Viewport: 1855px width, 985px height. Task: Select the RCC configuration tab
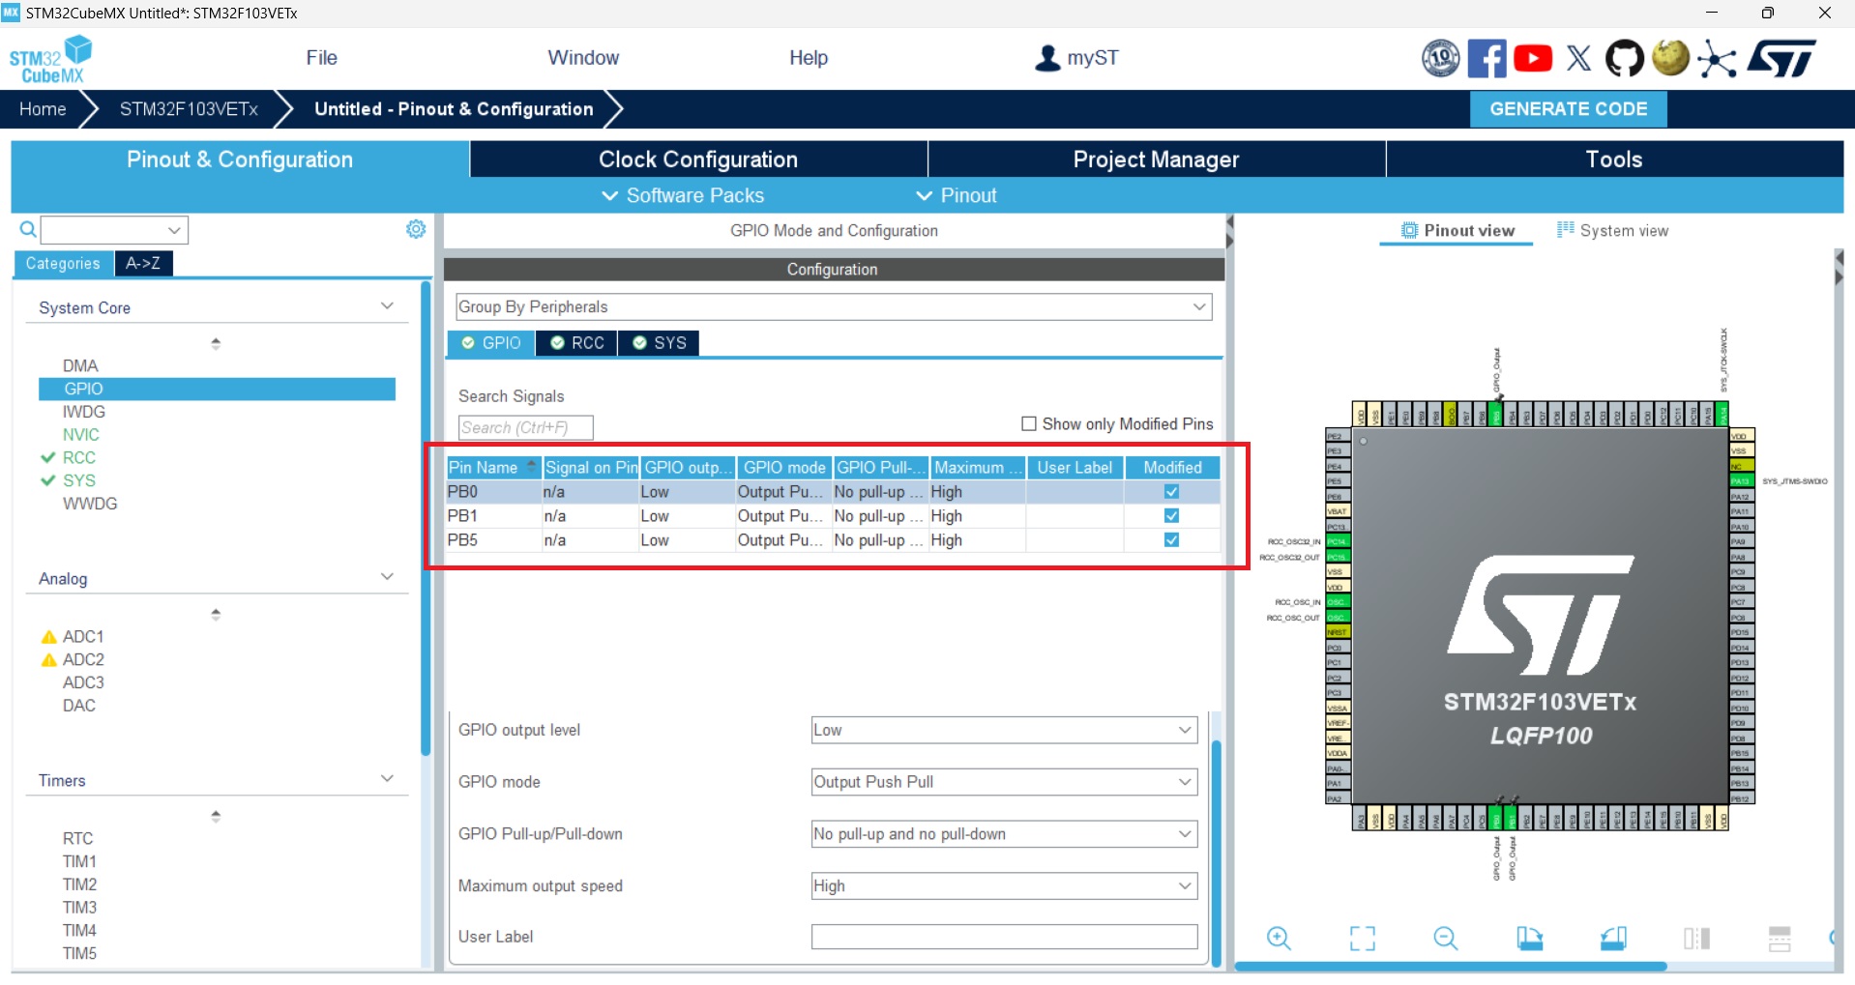577,343
